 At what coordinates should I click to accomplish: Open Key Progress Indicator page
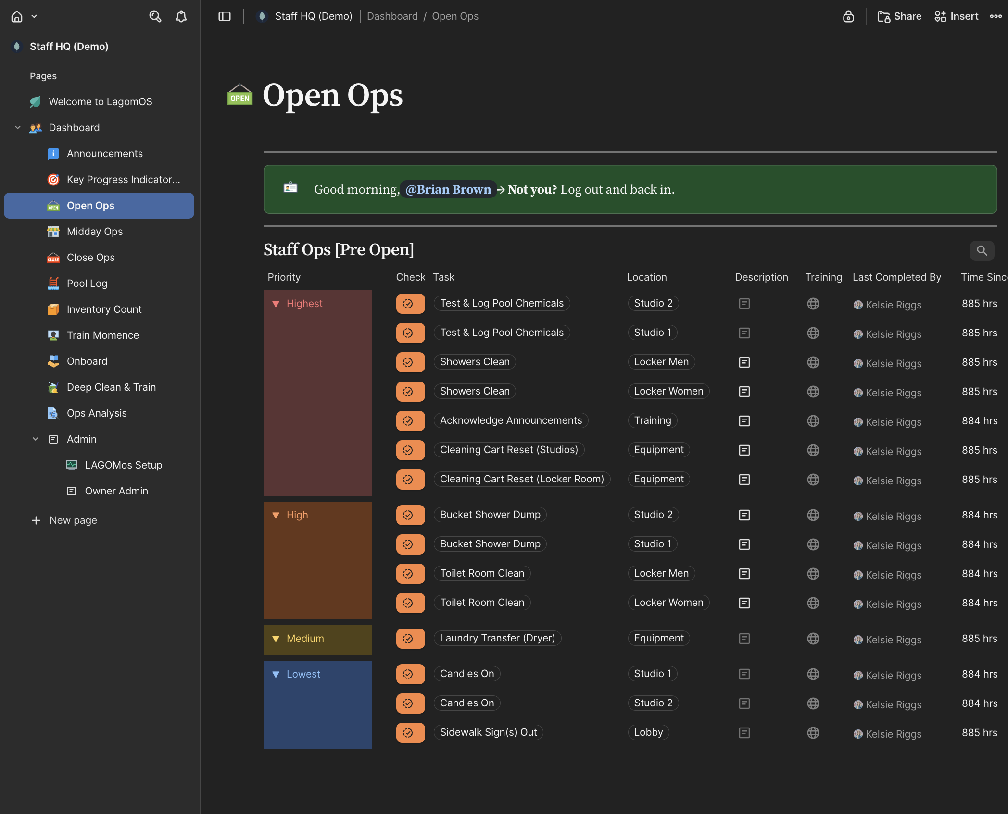point(124,180)
